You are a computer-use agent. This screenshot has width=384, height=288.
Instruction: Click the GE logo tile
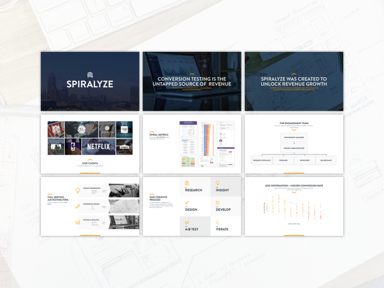(x=82, y=129)
